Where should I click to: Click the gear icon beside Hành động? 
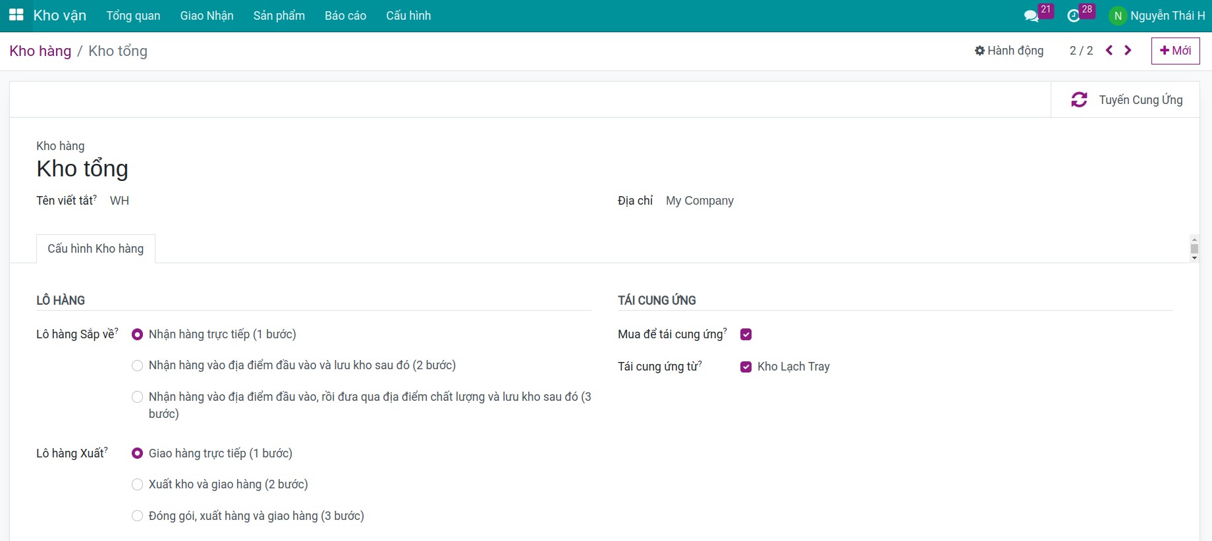pyautogui.click(x=979, y=51)
